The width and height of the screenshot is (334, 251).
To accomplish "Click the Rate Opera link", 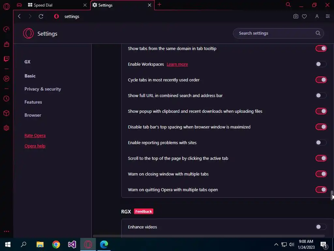I will 35,136.
